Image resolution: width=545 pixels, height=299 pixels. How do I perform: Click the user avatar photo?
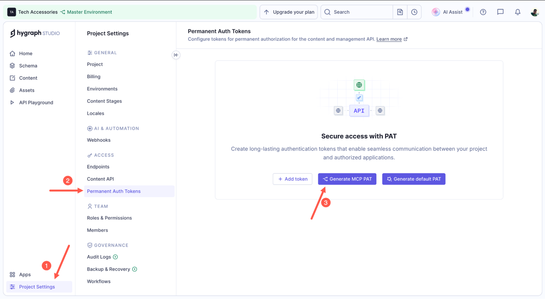(x=535, y=12)
